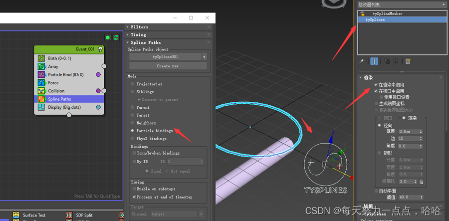
Task: Click the purple connector on Particle Bind
Action: (98, 75)
